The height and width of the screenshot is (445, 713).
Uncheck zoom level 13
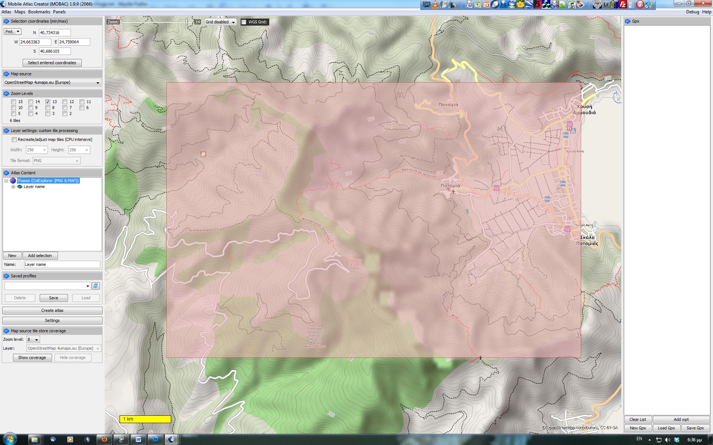48,102
